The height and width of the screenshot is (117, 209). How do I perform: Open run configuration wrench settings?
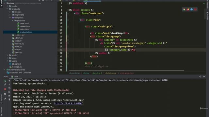[x=5, y=84]
